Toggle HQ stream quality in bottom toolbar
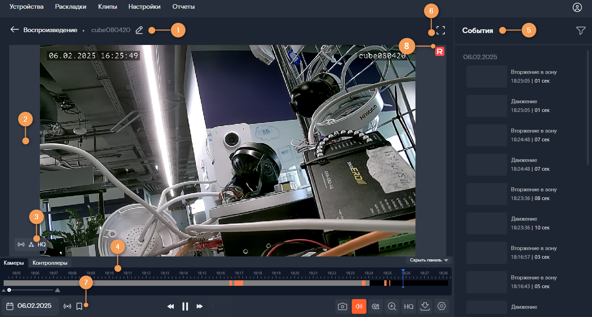 [409, 306]
